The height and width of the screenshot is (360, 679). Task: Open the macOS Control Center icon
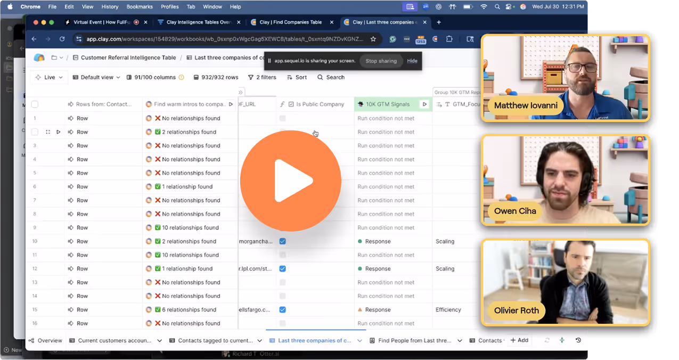click(510, 7)
